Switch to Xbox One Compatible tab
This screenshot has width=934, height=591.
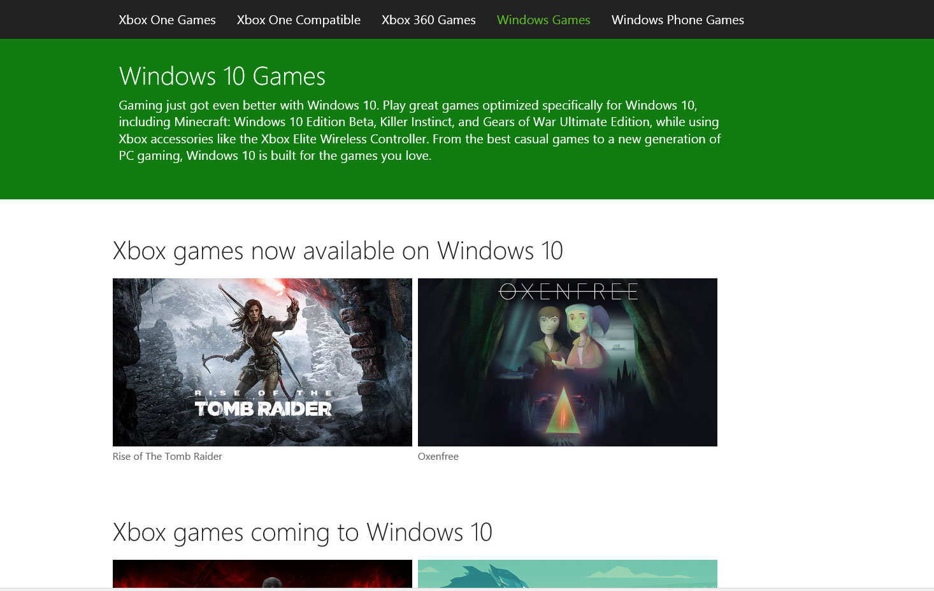[x=299, y=20]
